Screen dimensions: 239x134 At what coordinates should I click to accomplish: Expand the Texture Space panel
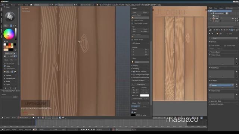point(215,52)
